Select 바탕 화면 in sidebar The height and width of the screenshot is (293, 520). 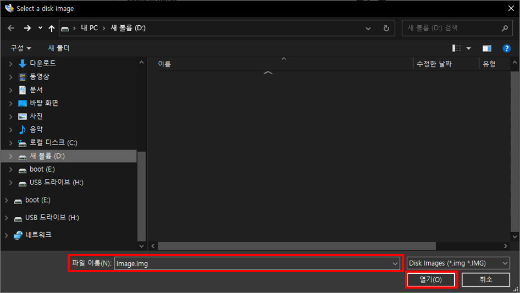pos(44,103)
